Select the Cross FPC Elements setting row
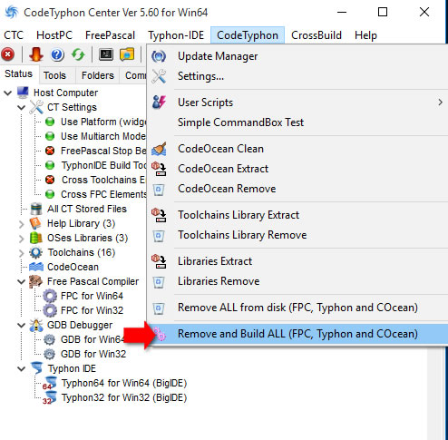 pyautogui.click(x=103, y=194)
